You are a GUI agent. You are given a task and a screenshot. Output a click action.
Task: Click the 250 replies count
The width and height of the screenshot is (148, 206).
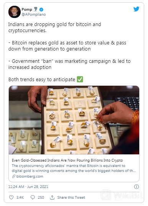41,198
